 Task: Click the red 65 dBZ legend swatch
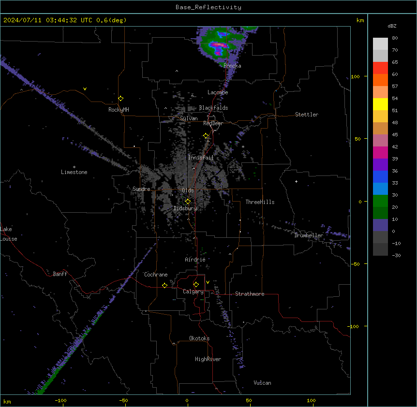(380, 68)
